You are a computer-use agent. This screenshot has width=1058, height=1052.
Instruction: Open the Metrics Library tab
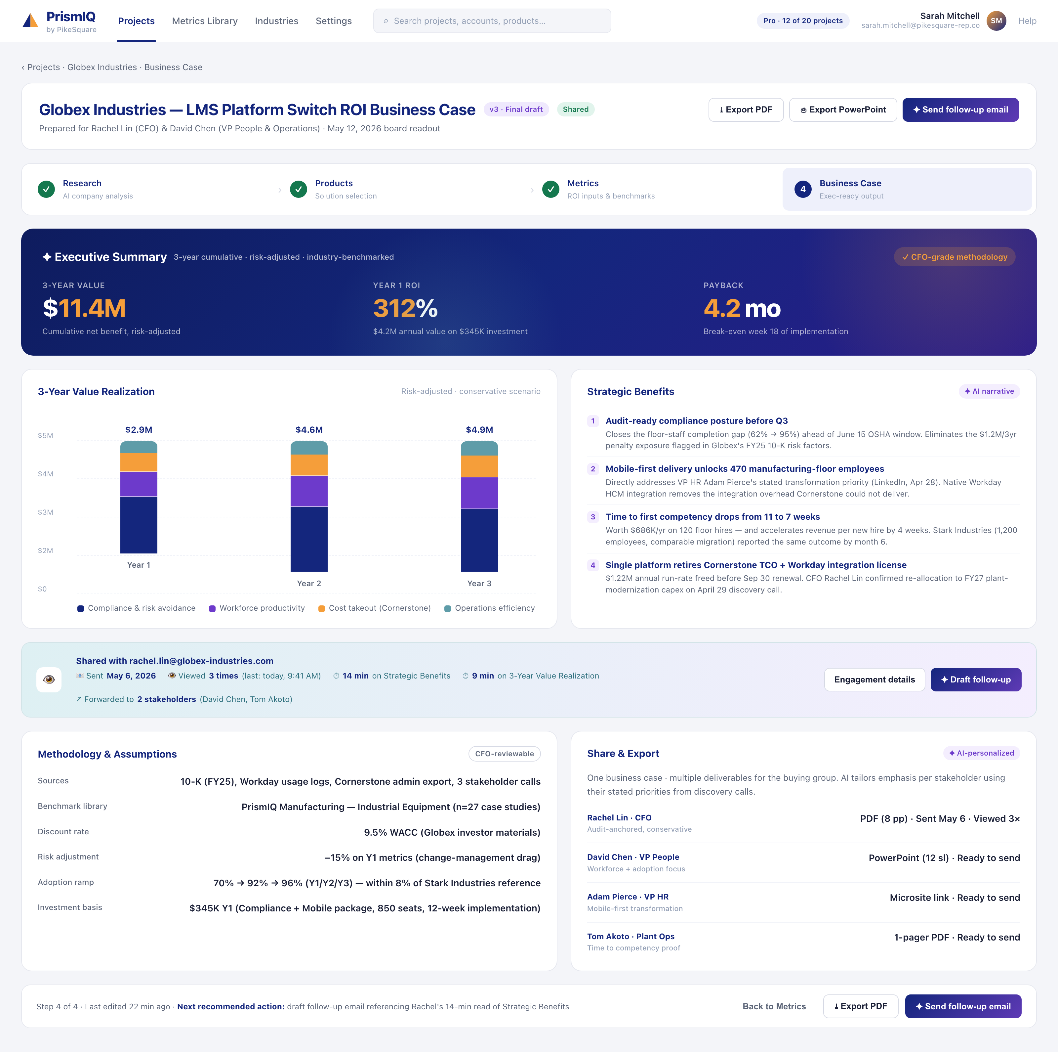[205, 21]
